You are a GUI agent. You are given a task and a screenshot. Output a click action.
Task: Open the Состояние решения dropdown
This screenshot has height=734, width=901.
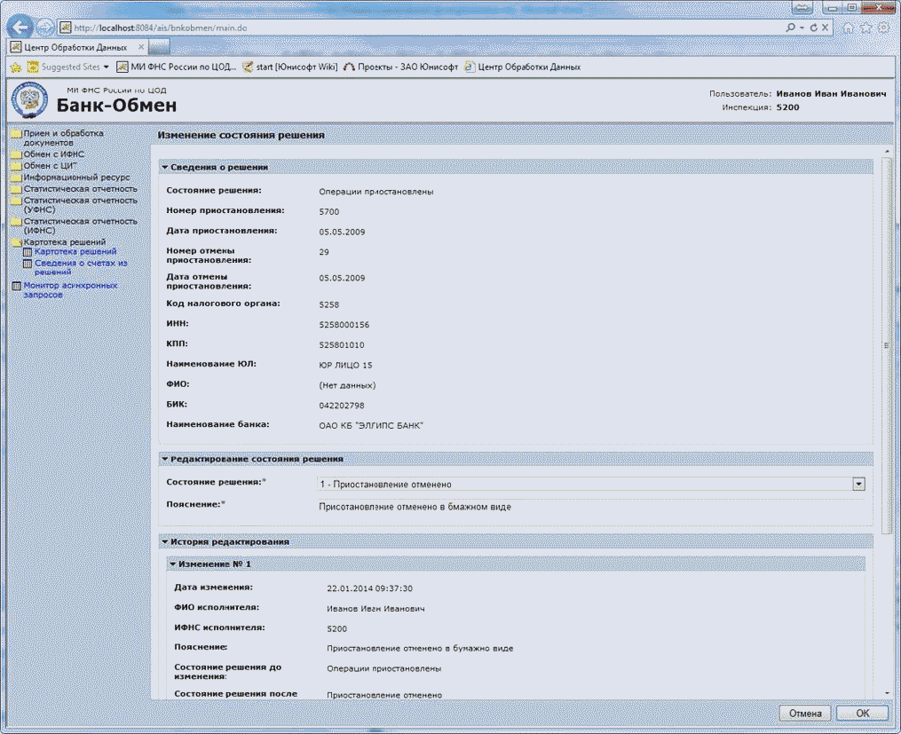point(858,485)
